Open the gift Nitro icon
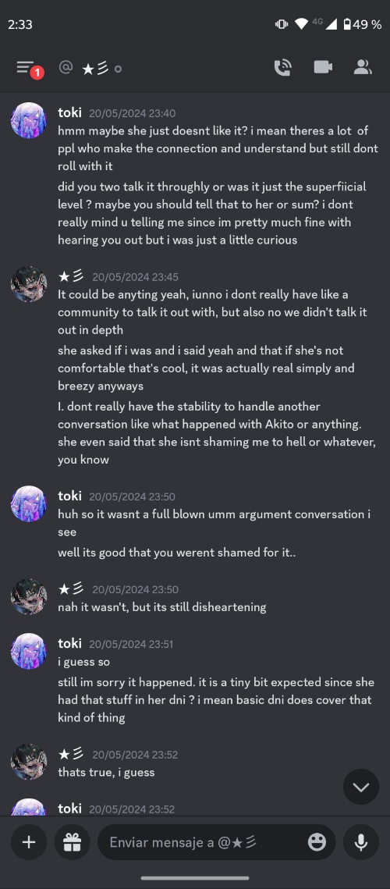The width and height of the screenshot is (390, 889). click(72, 842)
